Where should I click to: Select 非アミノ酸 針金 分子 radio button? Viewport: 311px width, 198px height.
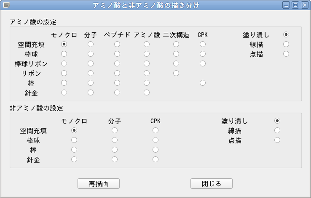coord(115,159)
